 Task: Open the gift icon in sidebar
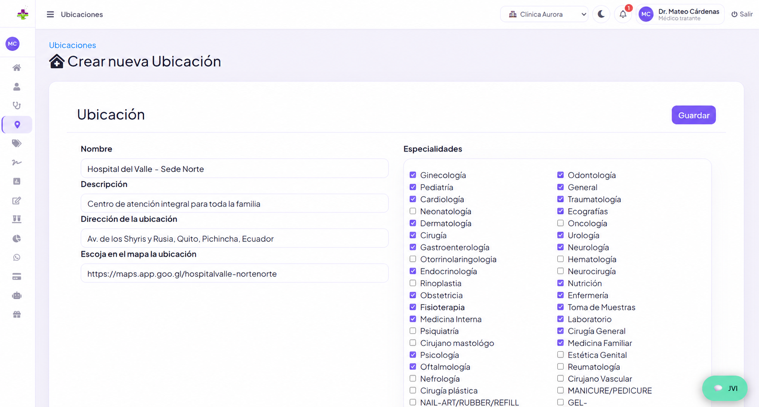pyautogui.click(x=17, y=314)
